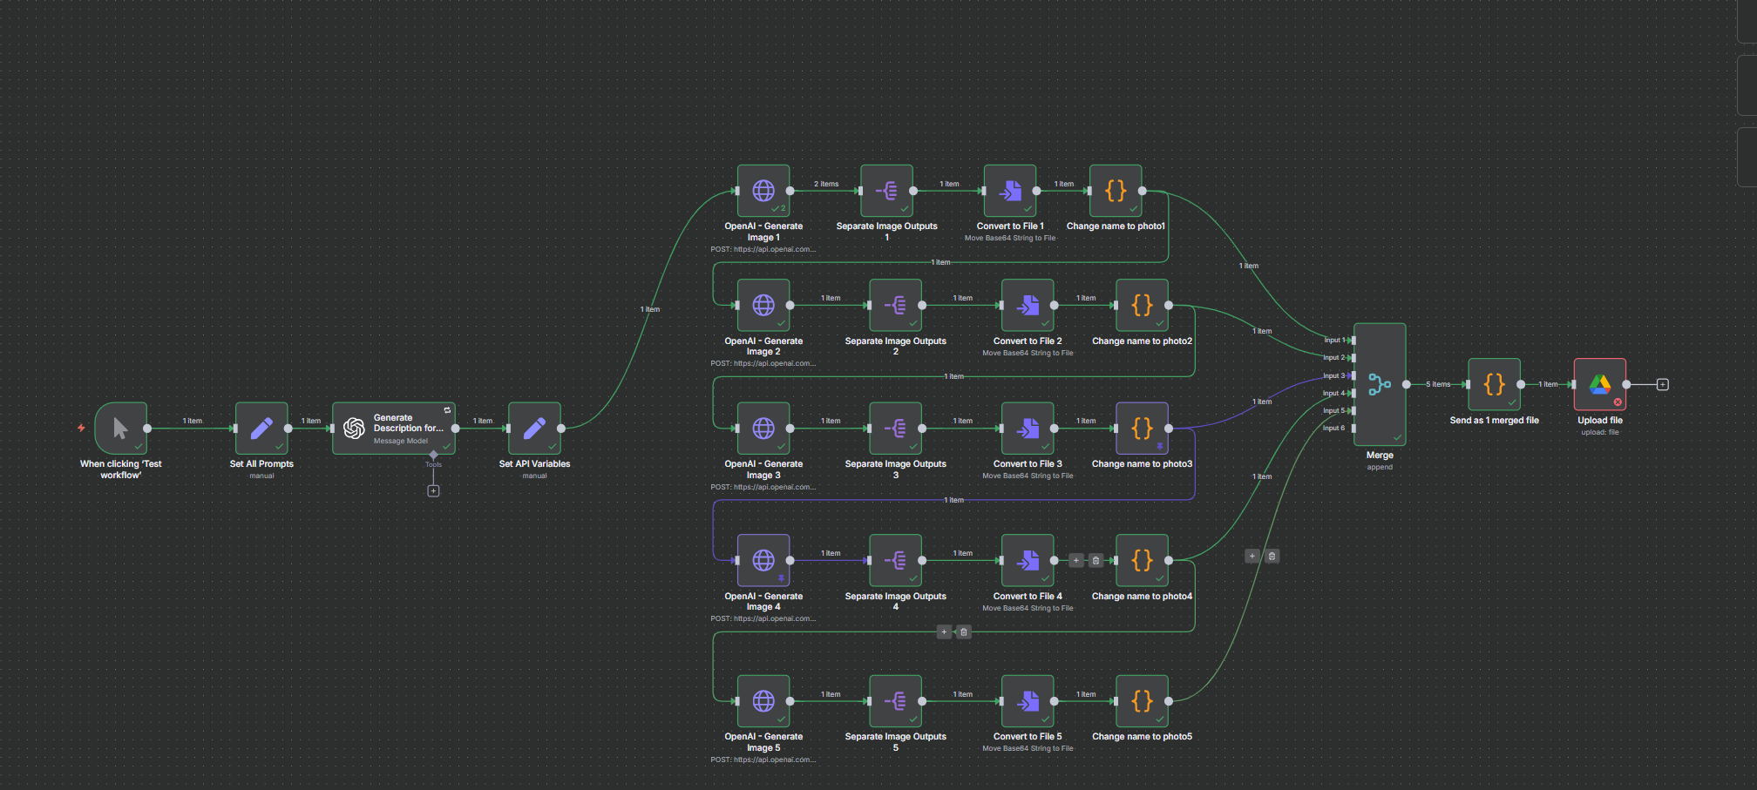Select the Send as 1 merged file node
The image size is (1757, 790).
click(1494, 384)
